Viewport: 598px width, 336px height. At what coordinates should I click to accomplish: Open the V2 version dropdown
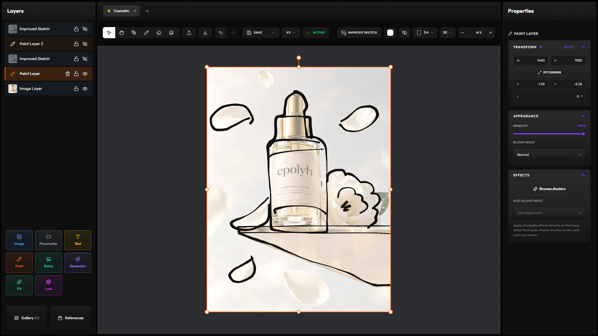(291, 33)
